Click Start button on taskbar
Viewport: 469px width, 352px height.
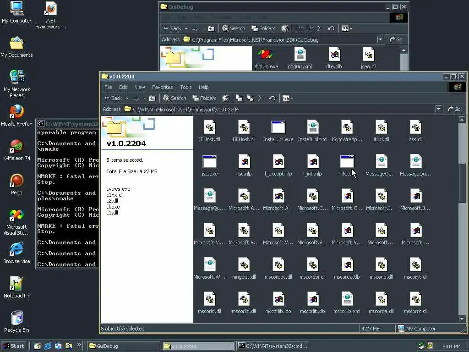tap(14, 346)
